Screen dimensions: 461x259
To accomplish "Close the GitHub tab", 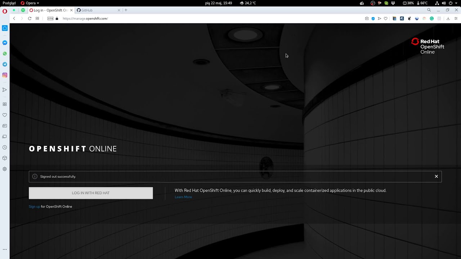I will click(x=119, y=10).
